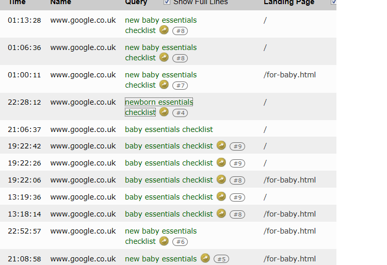The image size is (387, 265).
Task: Click the gold arrow icon in the 01:13:28 row
Action: (x=164, y=30)
